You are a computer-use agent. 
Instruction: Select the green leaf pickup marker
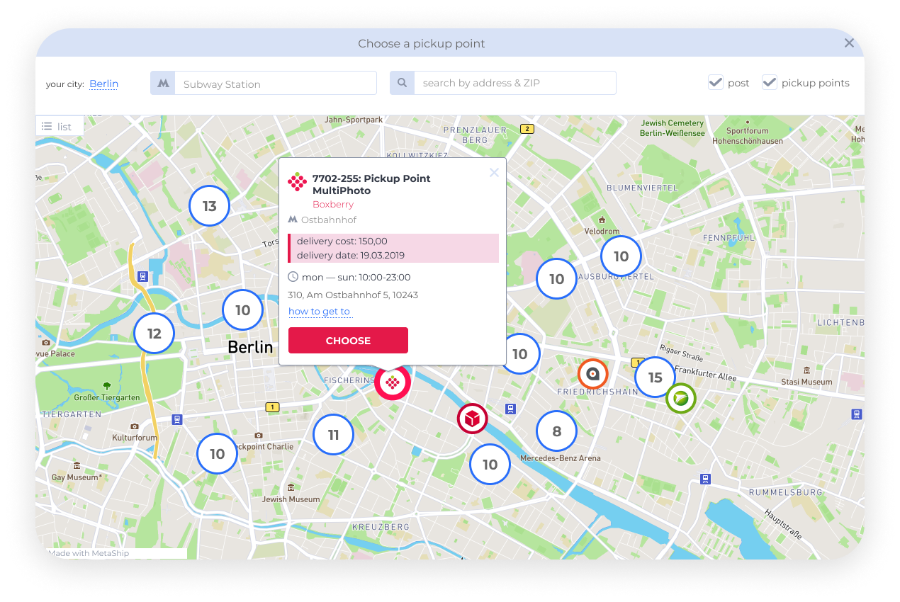point(681,399)
